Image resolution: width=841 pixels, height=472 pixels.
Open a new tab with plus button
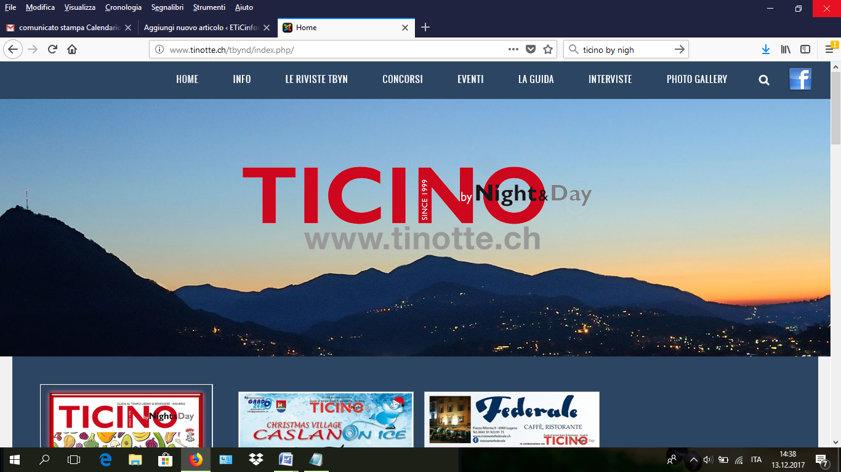coord(425,27)
